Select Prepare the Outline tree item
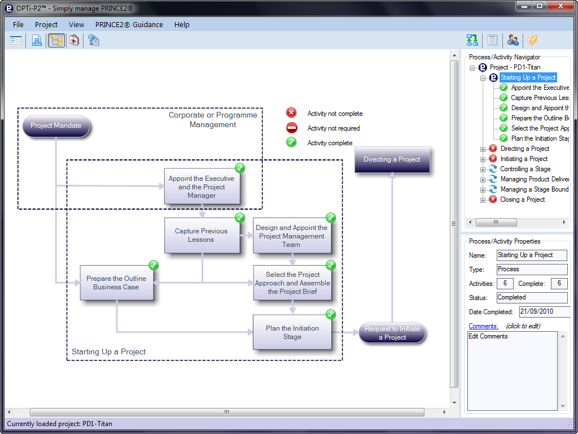Image resolution: width=578 pixels, height=434 pixels. 540,118
